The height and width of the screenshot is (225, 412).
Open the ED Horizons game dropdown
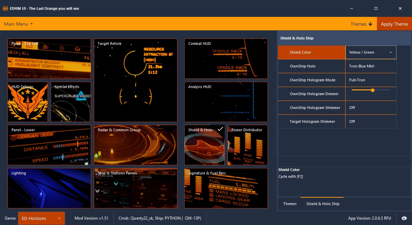[41, 218]
